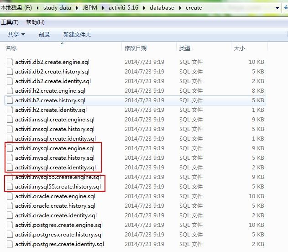Click file icon of activiti.mysql.create.identity.sql
Viewport: 288px width, 252px height.
[10, 168]
